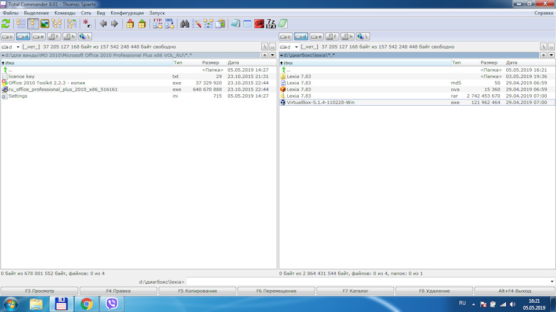This screenshot has height=312, width=556.
Task: Open command line history dropdown
Action: tap(552, 281)
